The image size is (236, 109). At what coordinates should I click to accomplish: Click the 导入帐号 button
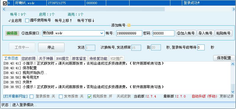coord(206,33)
